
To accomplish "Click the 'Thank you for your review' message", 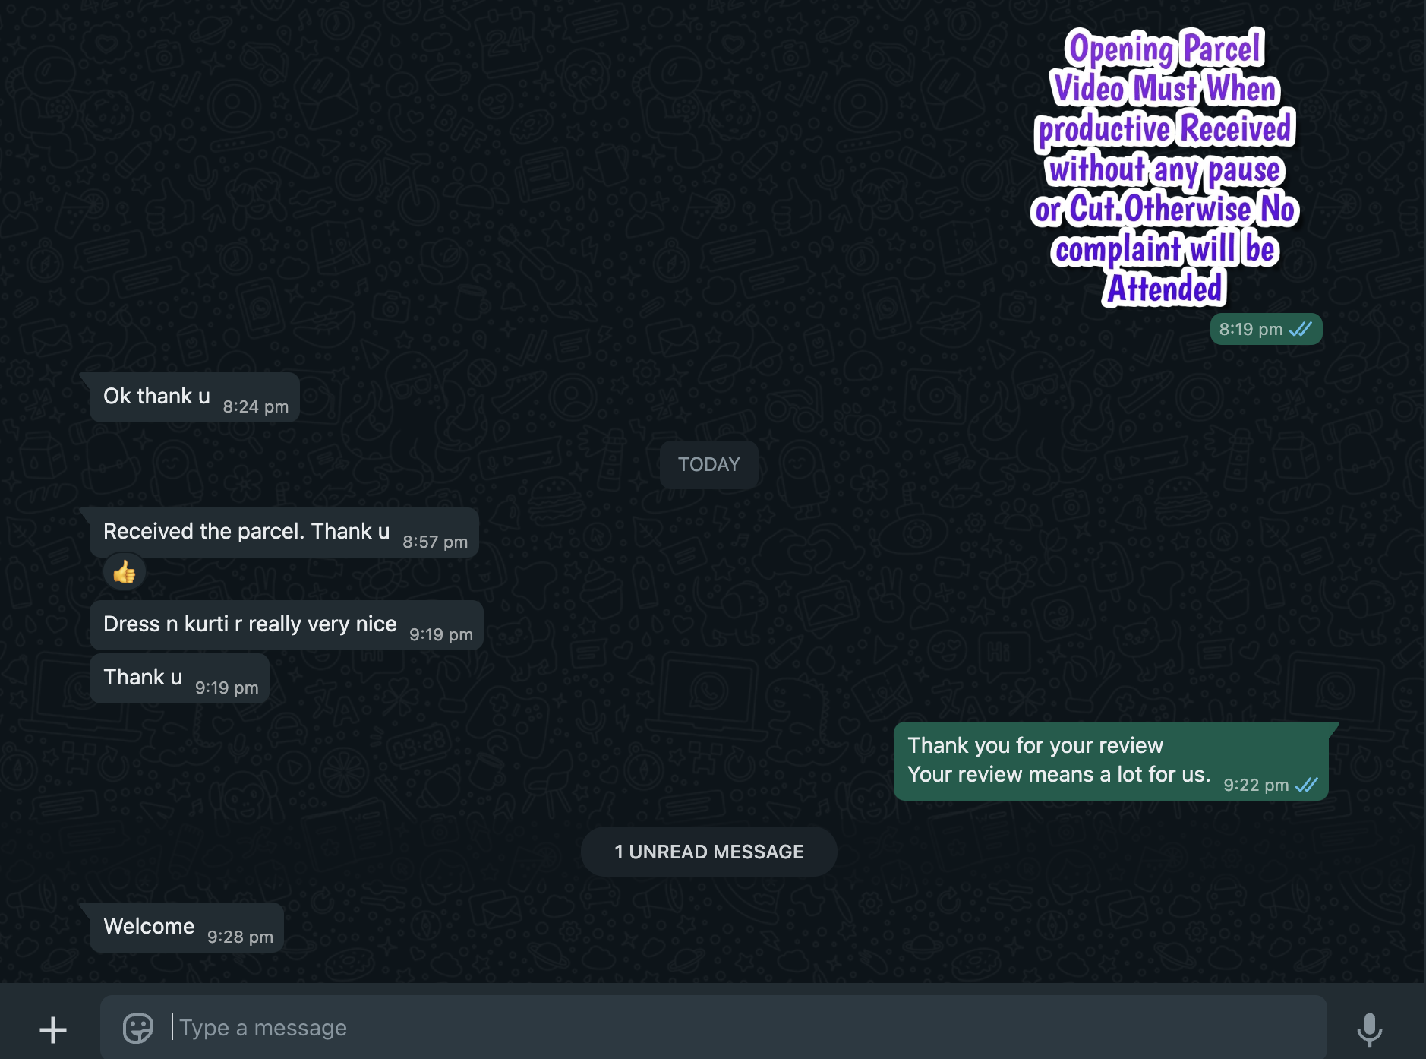I will [x=1111, y=760].
